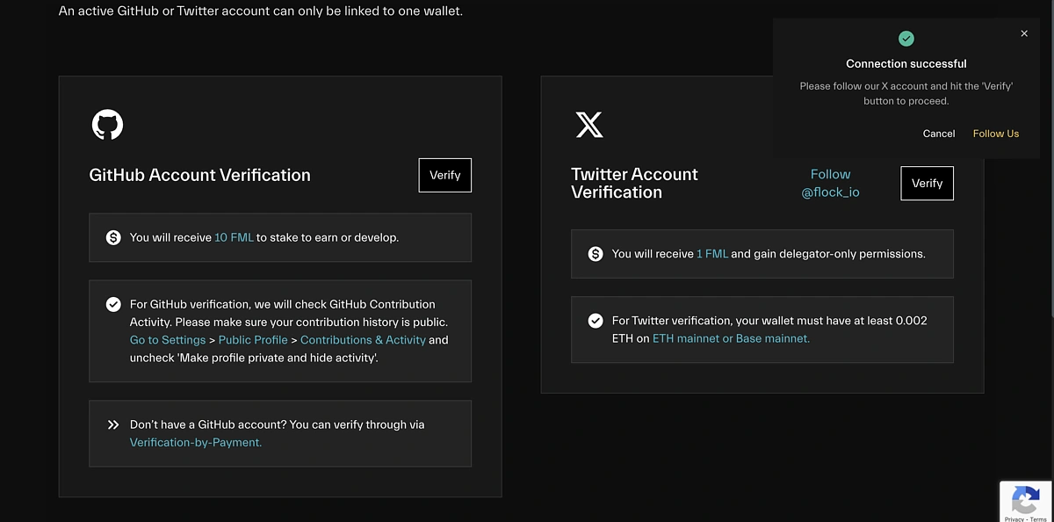Open the 1 FML link

tap(712, 254)
